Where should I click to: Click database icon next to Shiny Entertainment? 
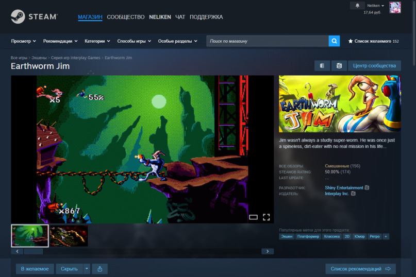[367, 188]
